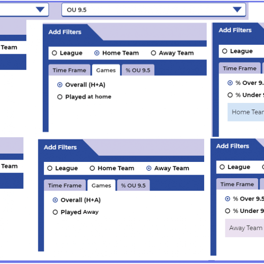Pick Home Team radio in "Played Away" panel
264x264 pixels.
[x=92, y=169]
